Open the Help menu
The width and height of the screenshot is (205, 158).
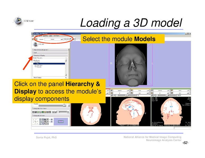[51, 36]
